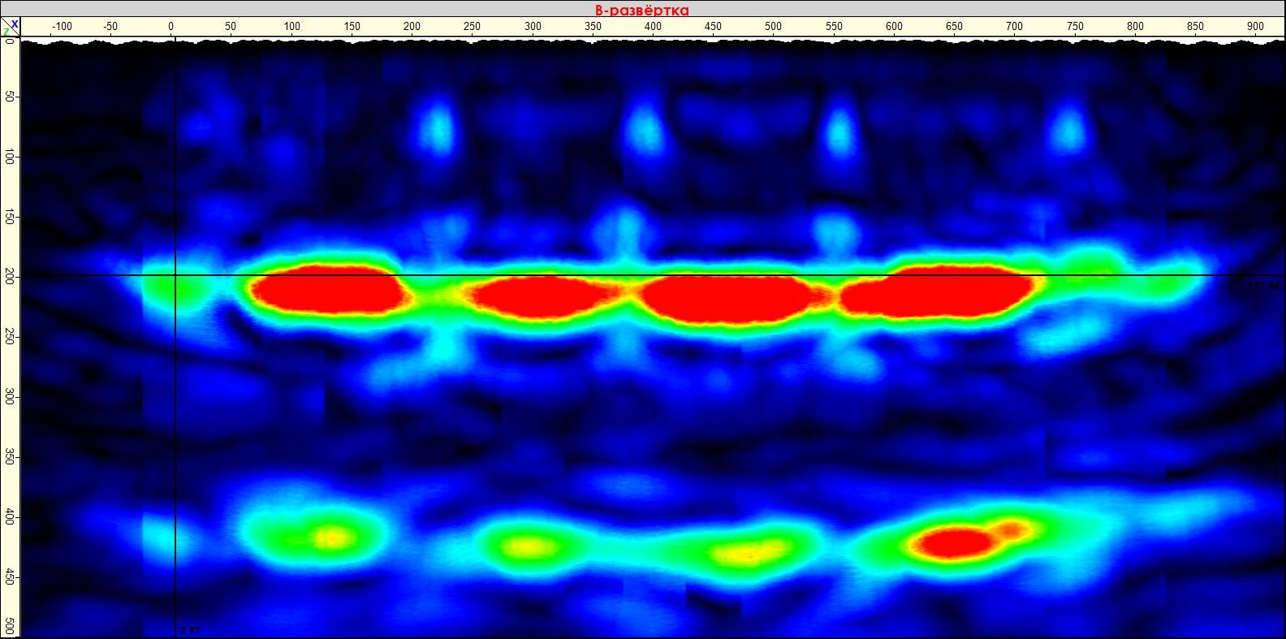This screenshot has height=639, width=1286.
Task: Click the 2.97 cursor readout at bottom
Action: (x=190, y=630)
